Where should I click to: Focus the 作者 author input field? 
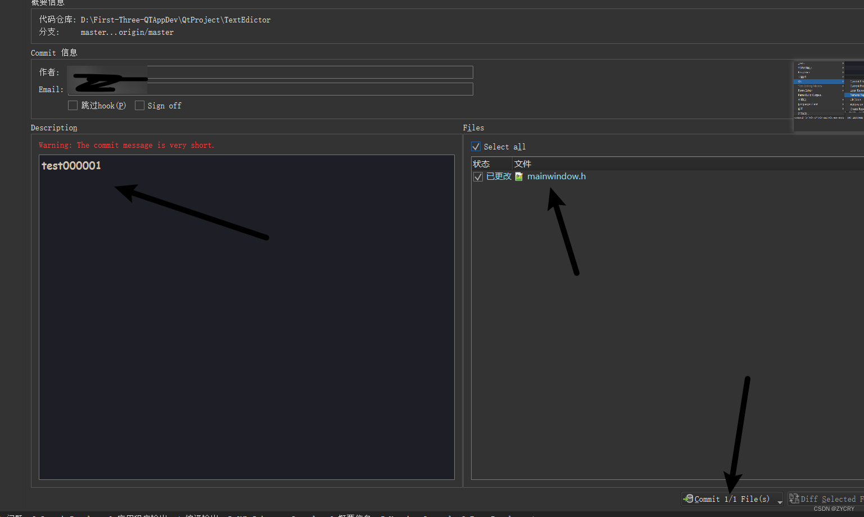point(270,72)
